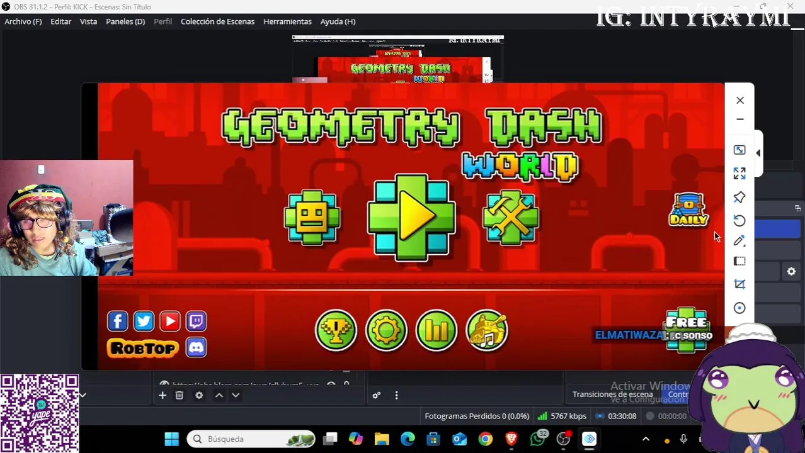This screenshot has width=805, height=453.
Task: Open File Explorer from the taskbar
Action: (x=382, y=439)
